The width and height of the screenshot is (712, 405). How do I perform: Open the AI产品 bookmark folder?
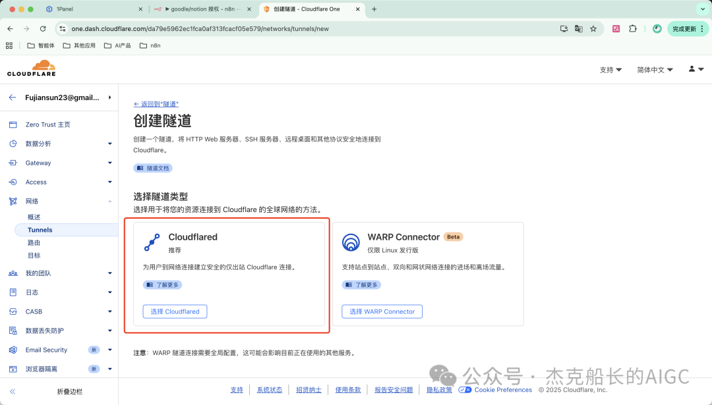(x=117, y=45)
